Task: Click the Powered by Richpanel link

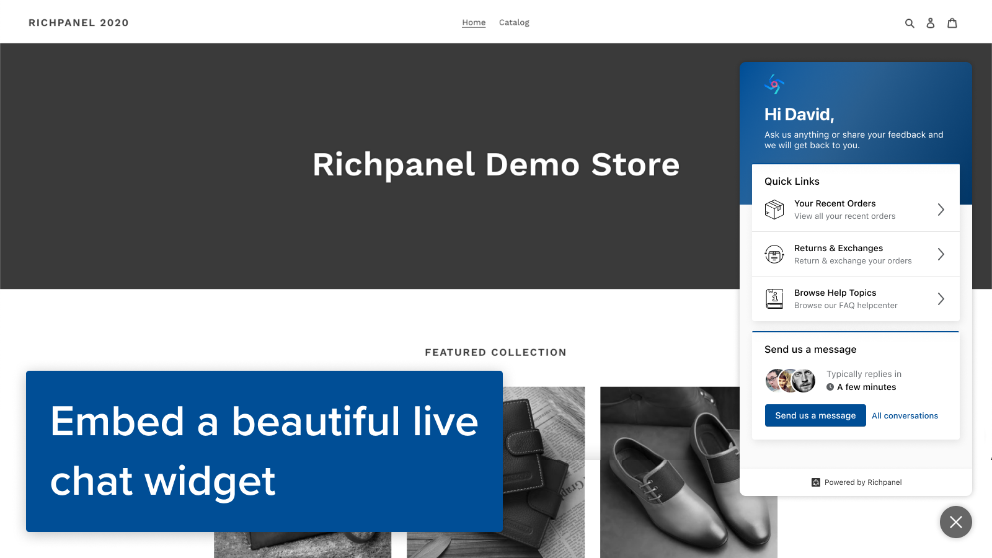Action: click(x=857, y=482)
